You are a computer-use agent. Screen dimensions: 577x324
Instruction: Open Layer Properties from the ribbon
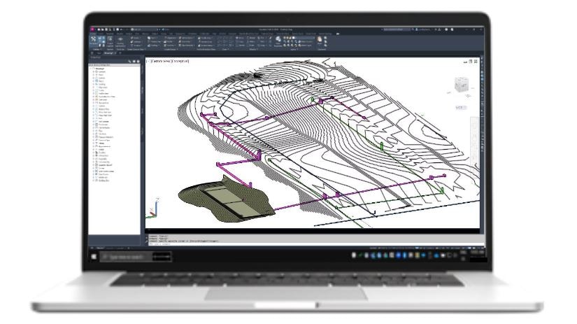pos(279,41)
